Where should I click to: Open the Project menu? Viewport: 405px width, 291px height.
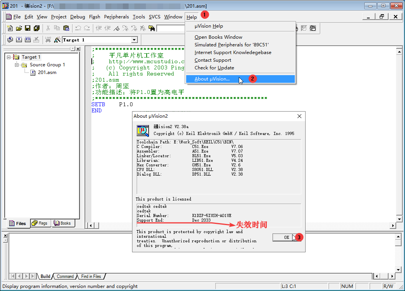tap(59, 17)
